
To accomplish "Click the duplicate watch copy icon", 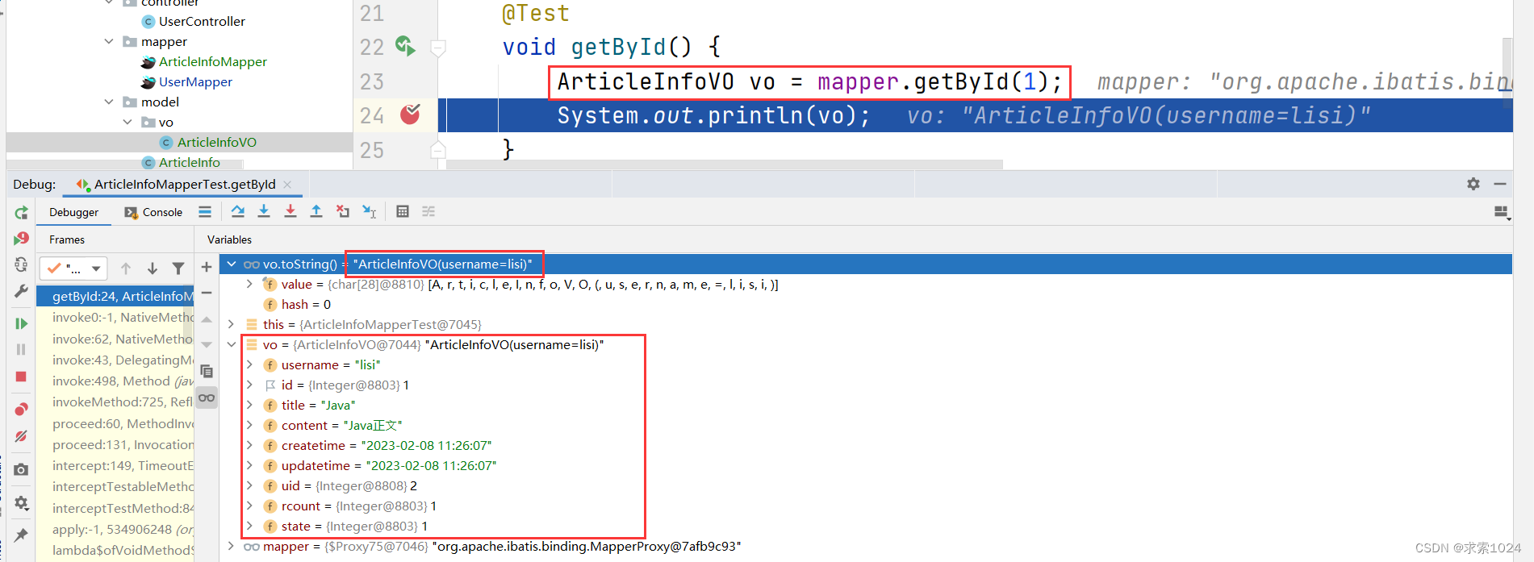I will [207, 371].
